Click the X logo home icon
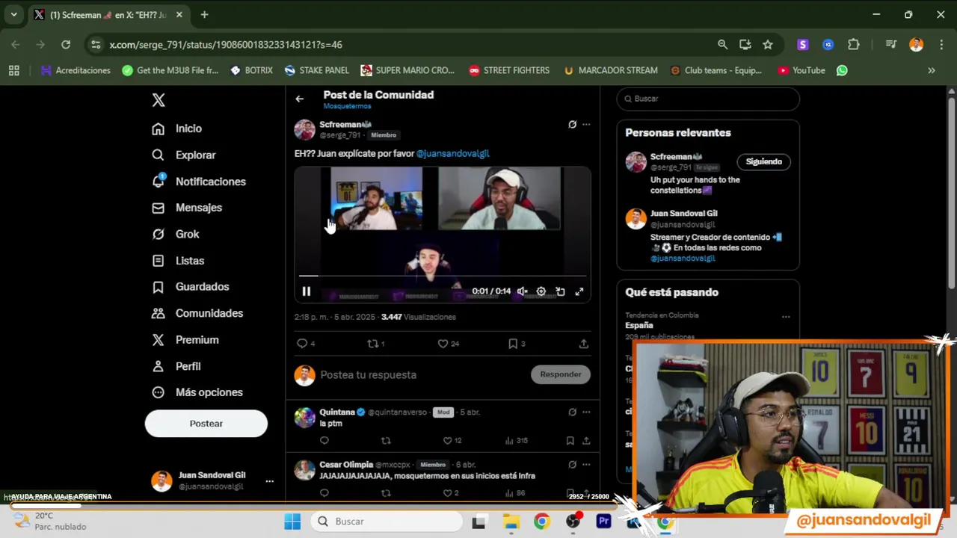Image resolution: width=957 pixels, height=538 pixels. [159, 100]
